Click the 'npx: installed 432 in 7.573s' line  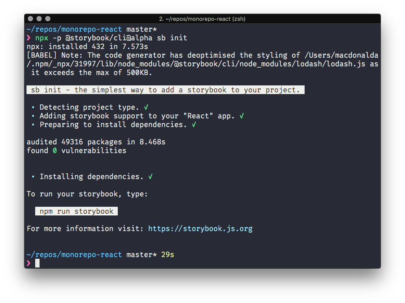coord(87,47)
